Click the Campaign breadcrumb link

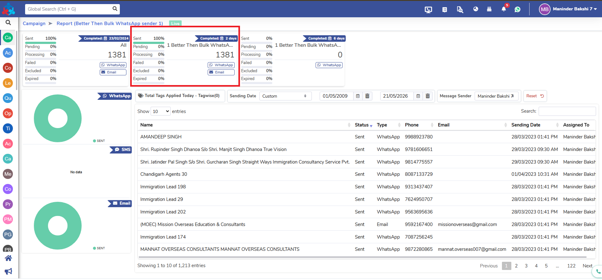[34, 24]
